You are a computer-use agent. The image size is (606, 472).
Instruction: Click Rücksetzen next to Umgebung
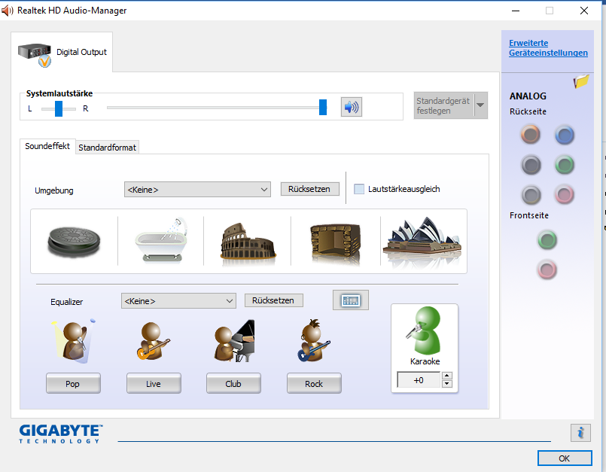pyautogui.click(x=309, y=189)
